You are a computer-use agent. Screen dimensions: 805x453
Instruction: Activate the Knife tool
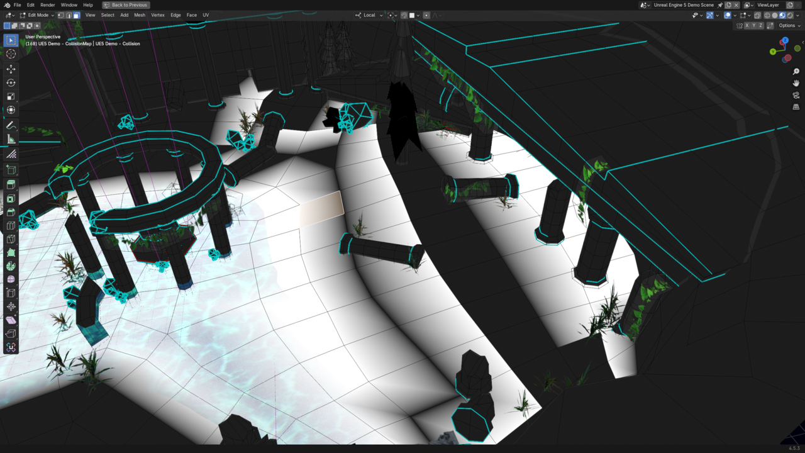[11, 240]
